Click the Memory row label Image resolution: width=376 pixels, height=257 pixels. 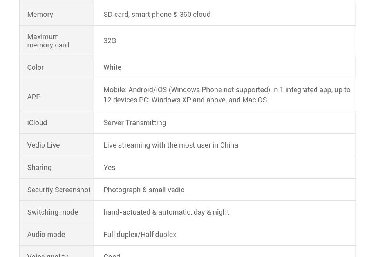[x=40, y=15]
